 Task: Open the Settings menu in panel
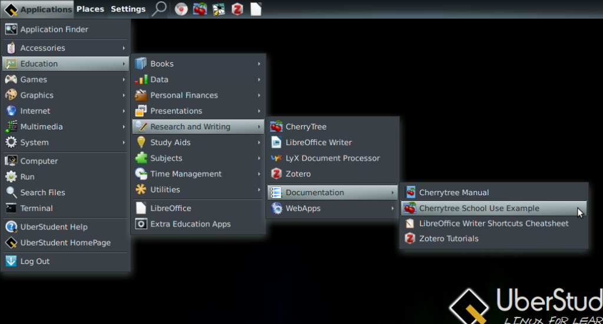[128, 9]
